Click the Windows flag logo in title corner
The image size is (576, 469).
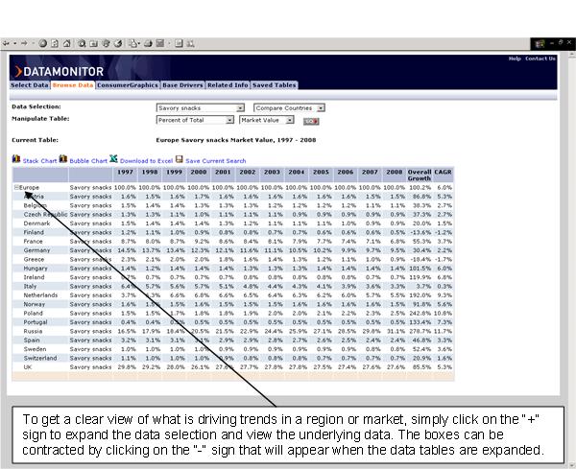pos(540,44)
